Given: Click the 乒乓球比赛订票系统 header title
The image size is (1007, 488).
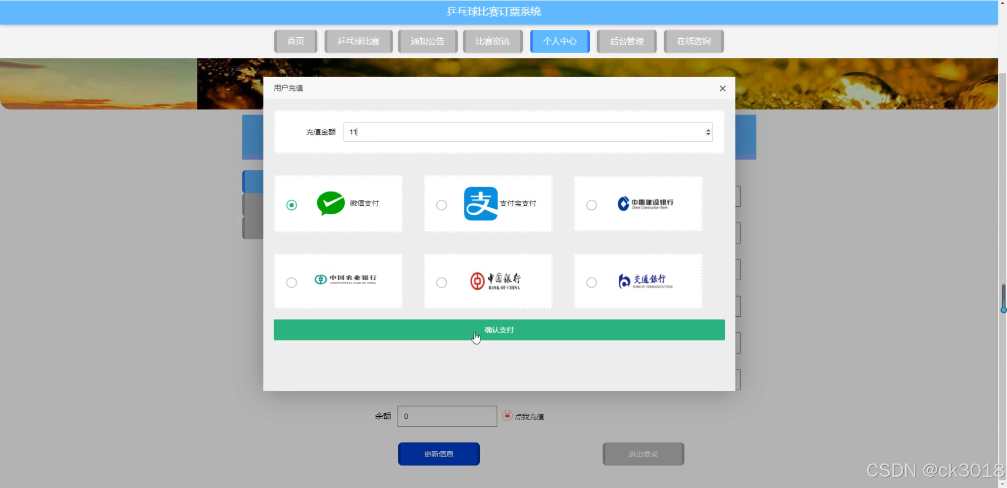Looking at the screenshot, I should pos(494,12).
